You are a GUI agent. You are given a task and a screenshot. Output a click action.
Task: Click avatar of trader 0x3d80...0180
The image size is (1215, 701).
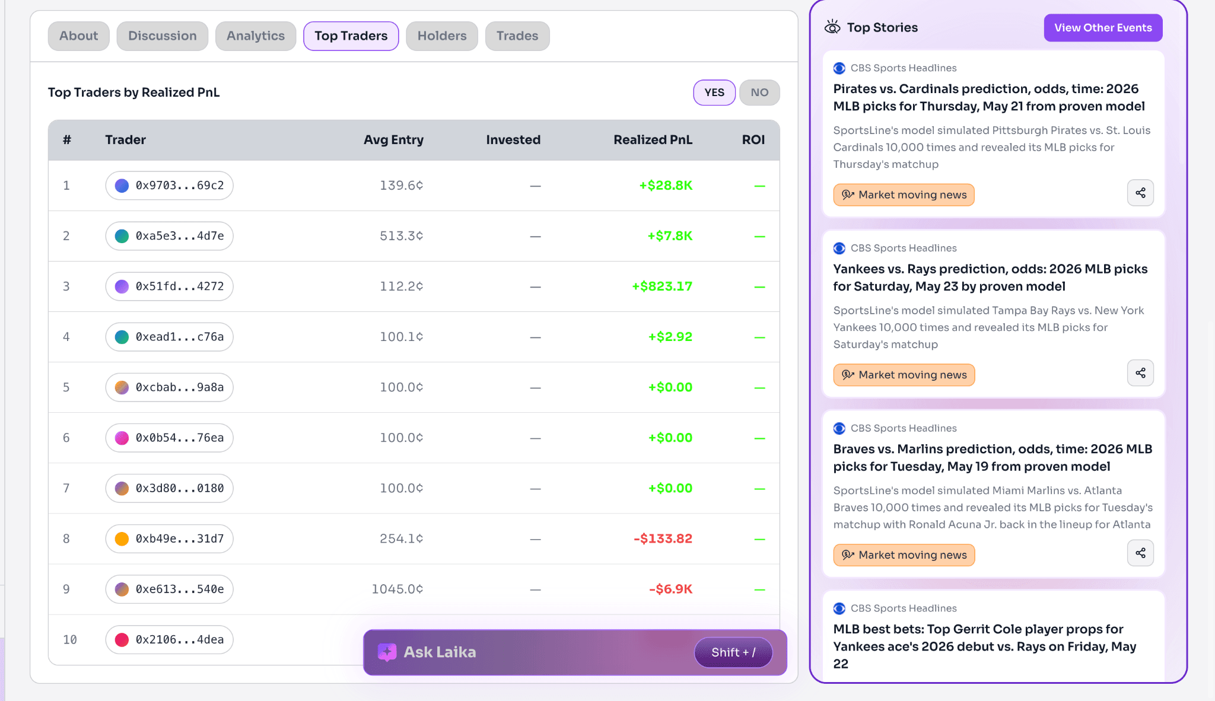pyautogui.click(x=122, y=488)
